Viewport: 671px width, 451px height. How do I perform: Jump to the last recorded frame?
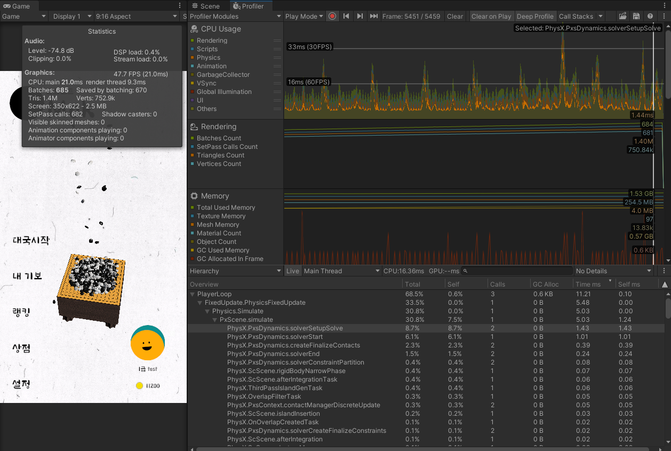(374, 16)
